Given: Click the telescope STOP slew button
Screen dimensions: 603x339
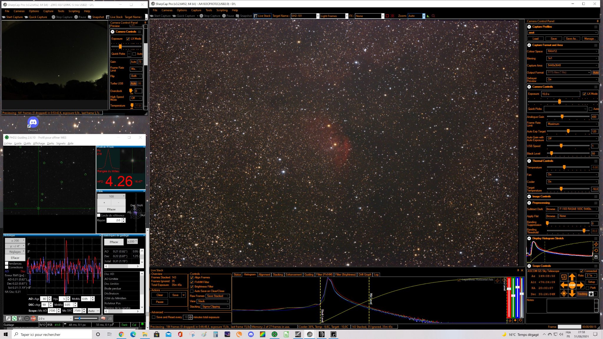Looking at the screenshot, I should point(572,285).
